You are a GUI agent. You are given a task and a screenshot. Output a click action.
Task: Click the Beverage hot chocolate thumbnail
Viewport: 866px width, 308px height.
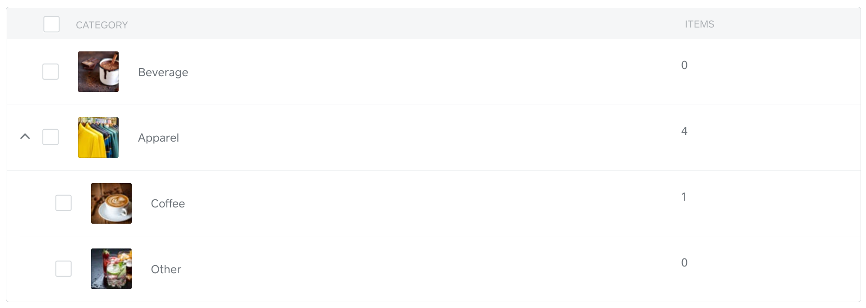click(x=98, y=72)
